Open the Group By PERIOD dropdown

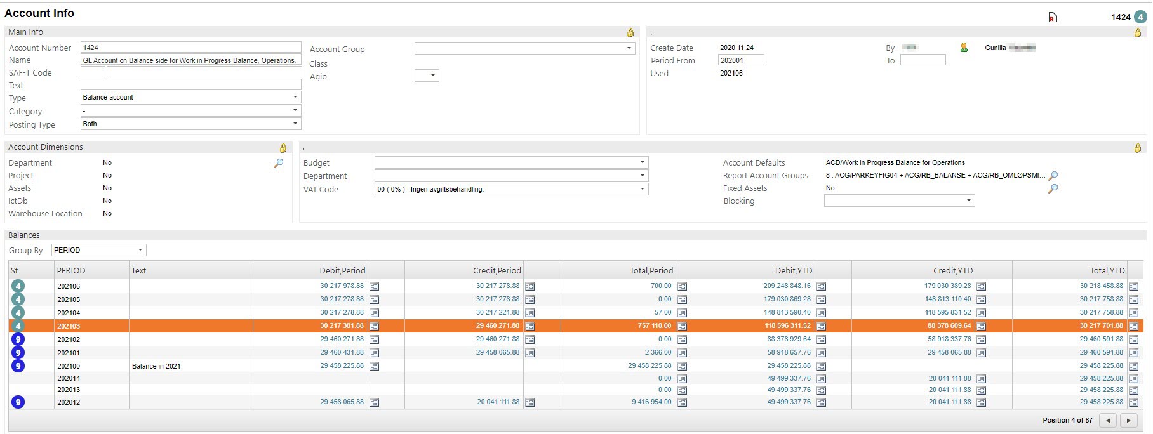click(140, 250)
